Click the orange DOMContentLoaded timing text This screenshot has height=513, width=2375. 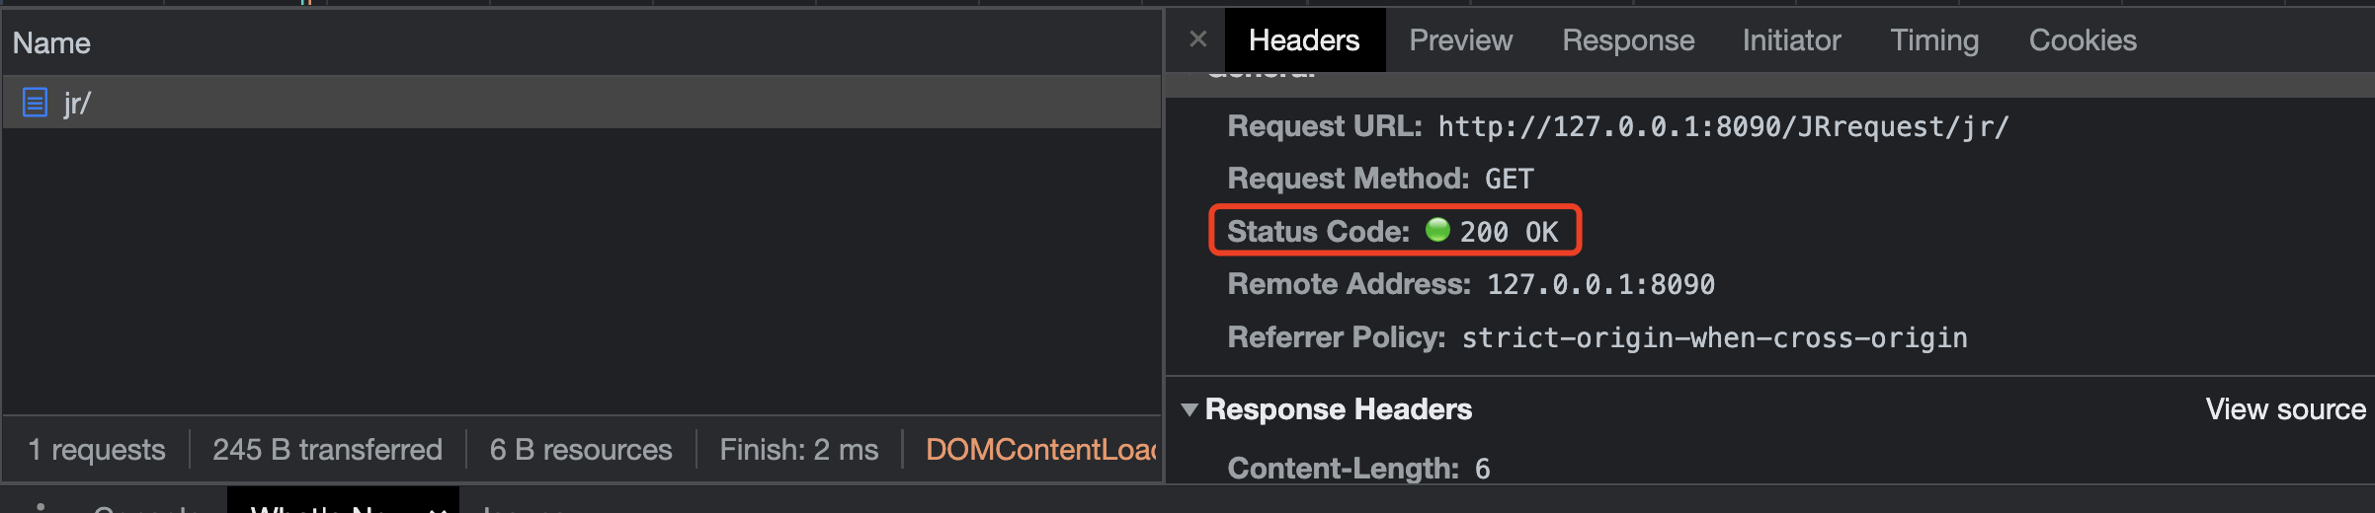tap(1040, 450)
